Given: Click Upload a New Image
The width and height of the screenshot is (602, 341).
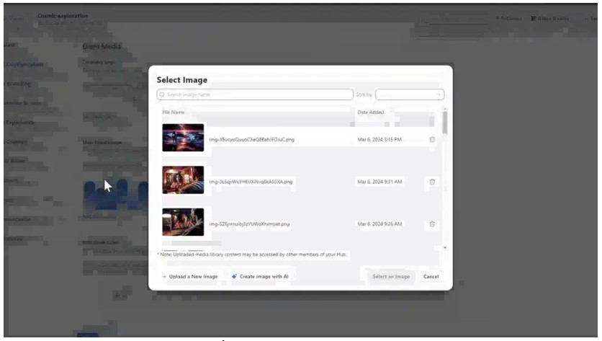Looking at the screenshot, I should pyautogui.click(x=190, y=276).
